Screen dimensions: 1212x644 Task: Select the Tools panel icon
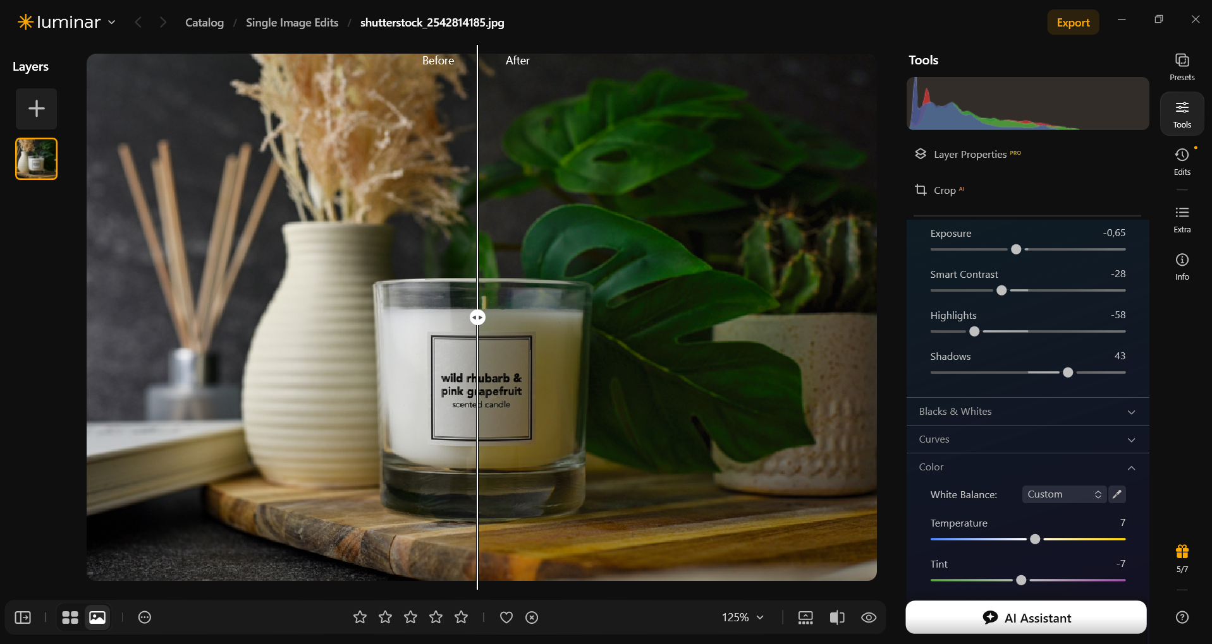[1182, 114]
